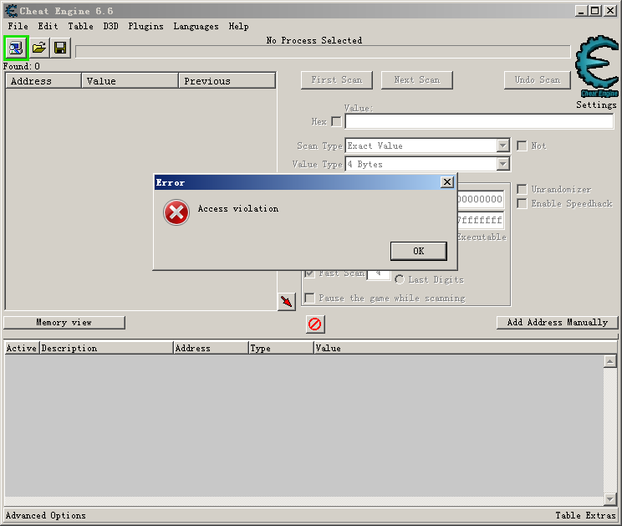Toggle the Hex checkbox
Screen dimensions: 622x526
pos(336,121)
